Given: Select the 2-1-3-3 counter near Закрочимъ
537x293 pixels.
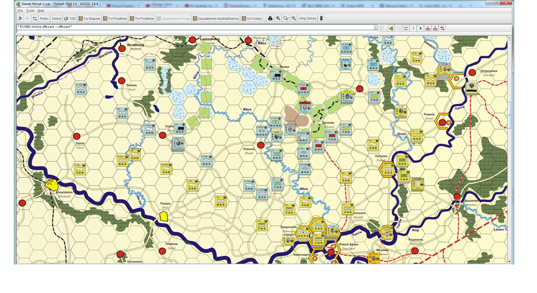Looking at the screenshot, I should click(x=302, y=233).
